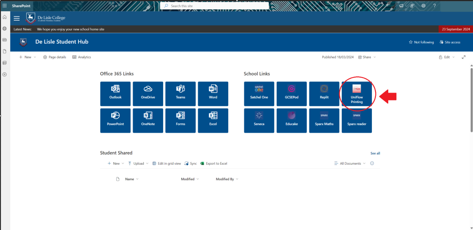Click the 23 September 2024 date label

pos(456,29)
